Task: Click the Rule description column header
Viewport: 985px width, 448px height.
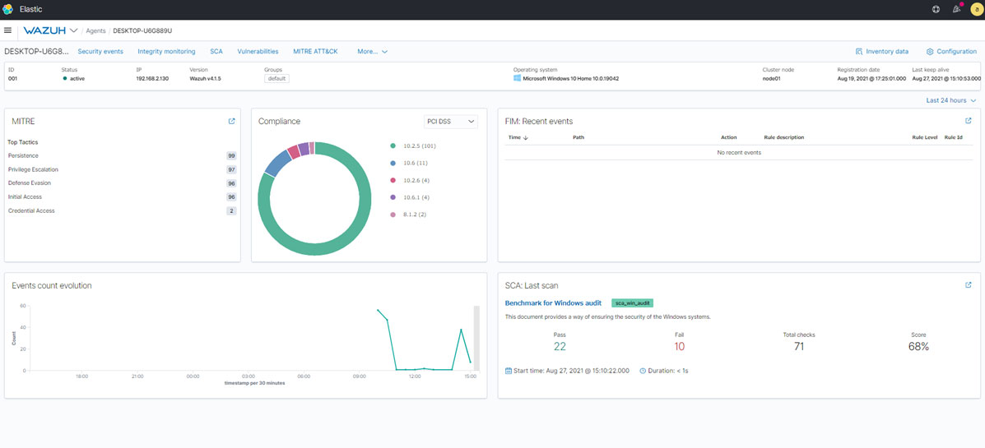Action: click(784, 137)
